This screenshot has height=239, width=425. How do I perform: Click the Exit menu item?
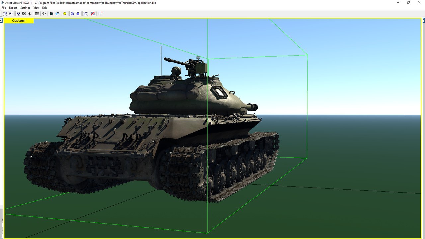coord(44,8)
